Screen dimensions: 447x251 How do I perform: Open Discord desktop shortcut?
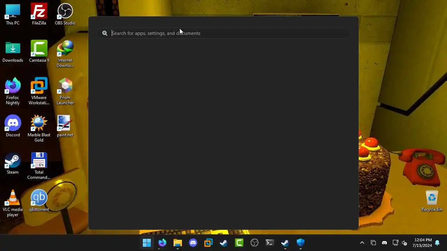click(x=13, y=127)
